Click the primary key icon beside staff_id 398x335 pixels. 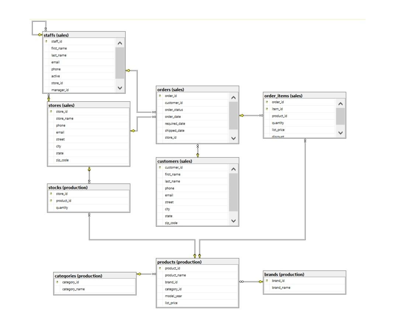click(x=46, y=41)
